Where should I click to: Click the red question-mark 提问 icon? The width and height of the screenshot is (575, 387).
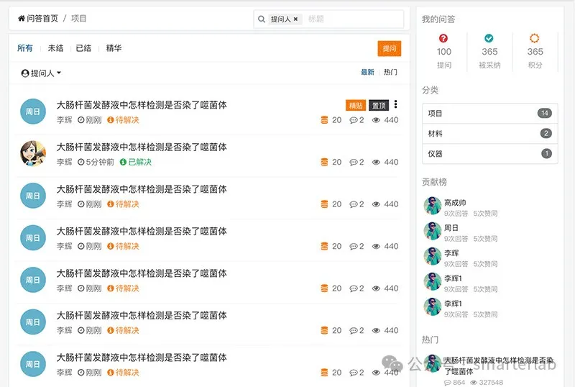[443, 38]
